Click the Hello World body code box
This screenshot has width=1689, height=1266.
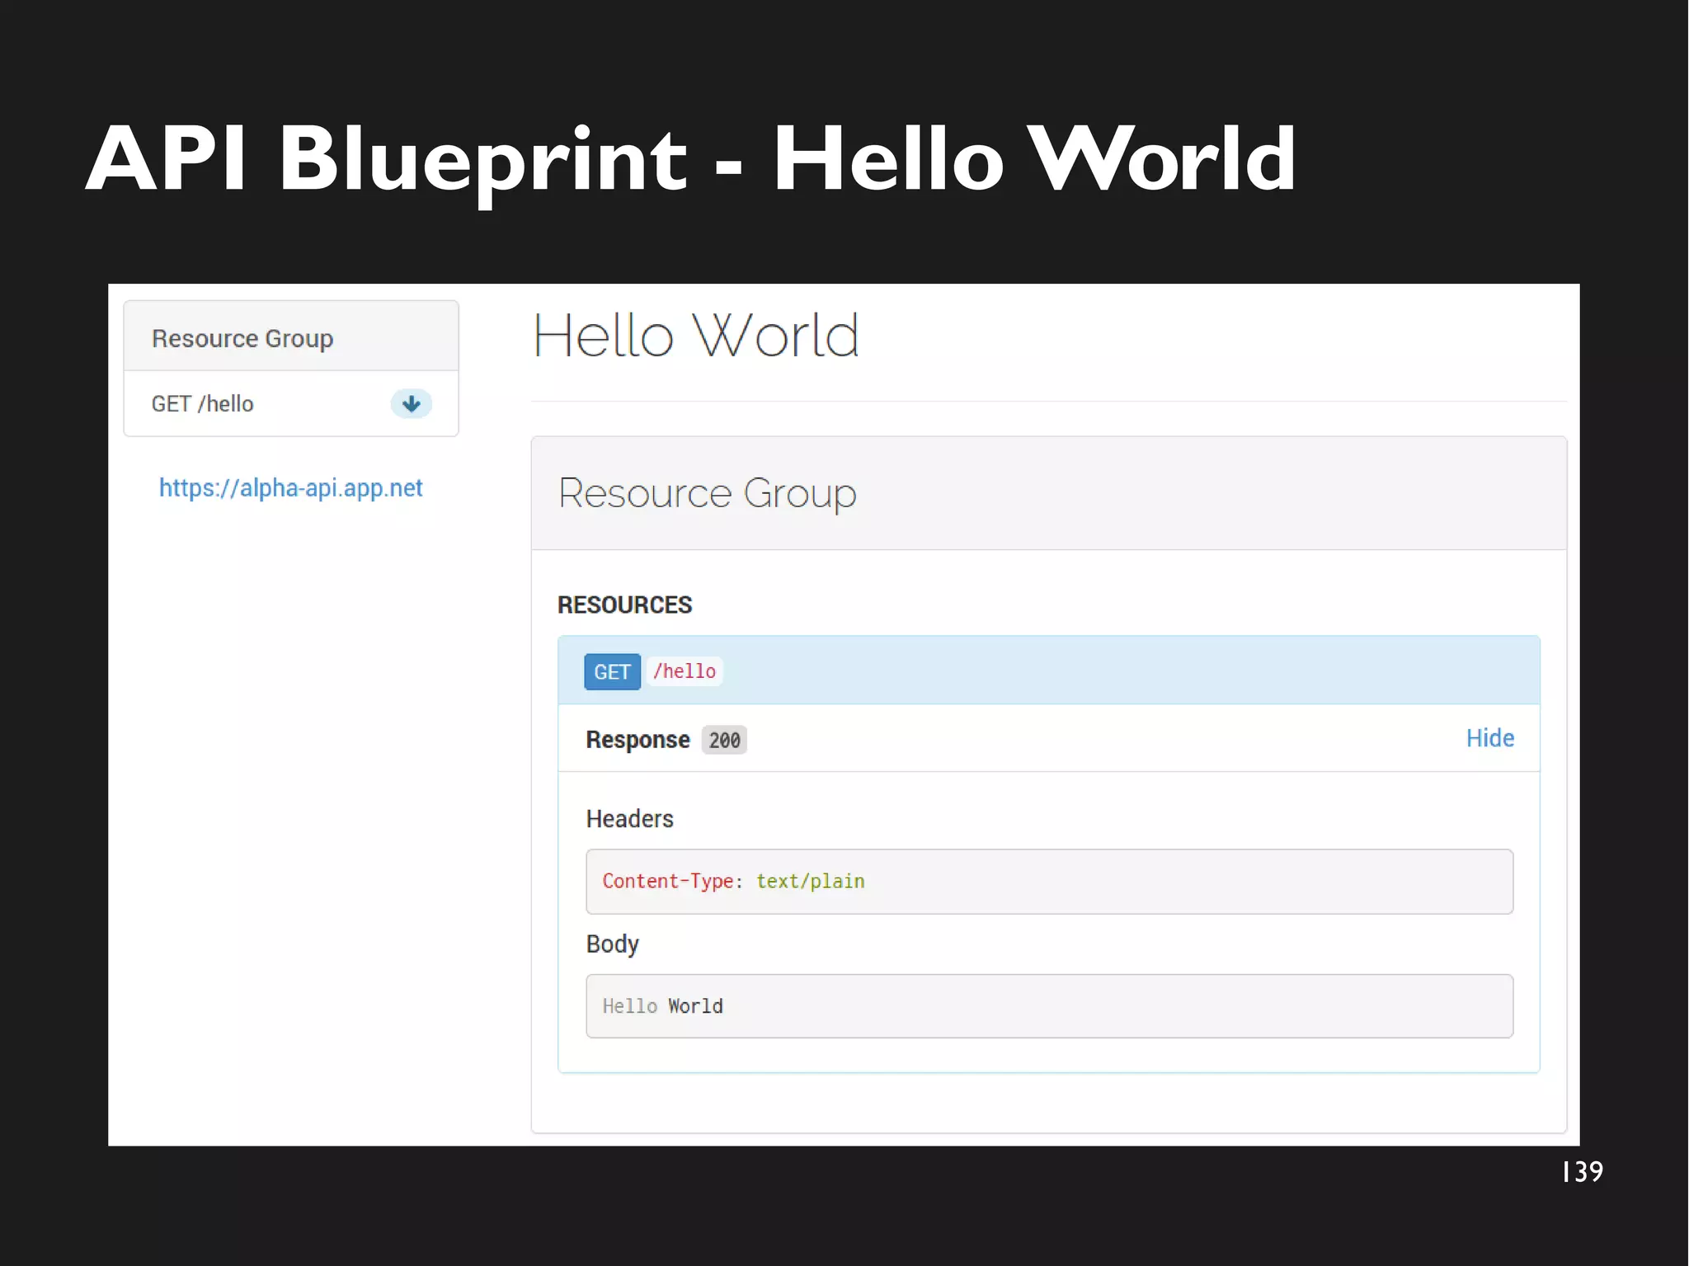coord(1049,1006)
